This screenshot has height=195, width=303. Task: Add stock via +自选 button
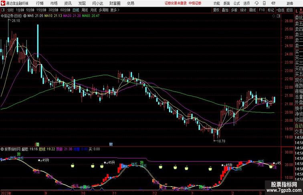(280, 10)
